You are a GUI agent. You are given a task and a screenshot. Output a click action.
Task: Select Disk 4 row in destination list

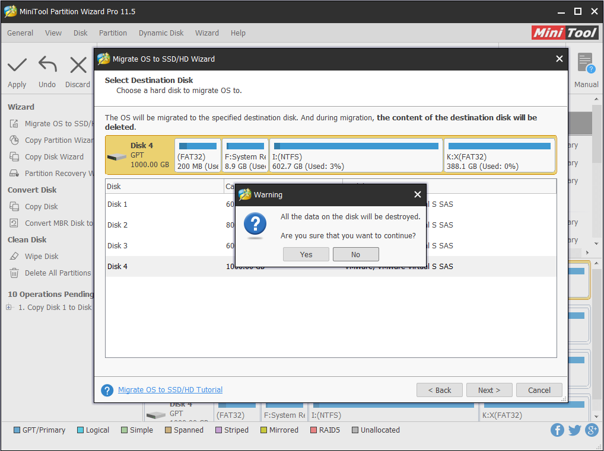(331, 266)
